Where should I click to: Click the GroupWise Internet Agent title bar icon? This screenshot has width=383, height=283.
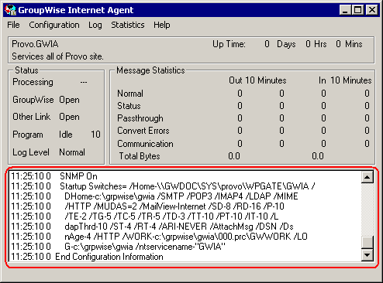(10, 10)
